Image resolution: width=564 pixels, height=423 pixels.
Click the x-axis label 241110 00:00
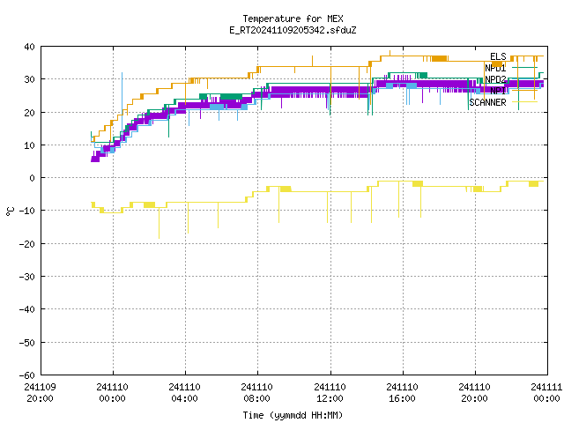tap(112, 393)
